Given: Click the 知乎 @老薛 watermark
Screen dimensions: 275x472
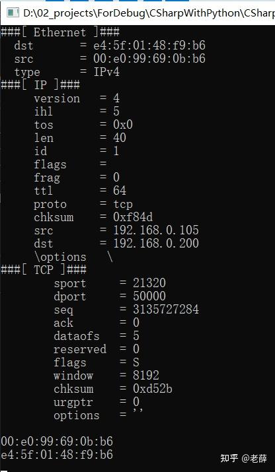Looking at the screenshot, I should click(x=244, y=458).
